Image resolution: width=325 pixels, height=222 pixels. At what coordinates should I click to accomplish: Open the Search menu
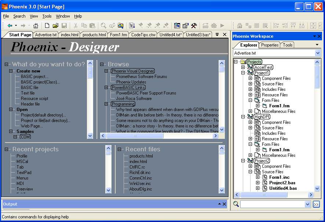tap(19, 16)
